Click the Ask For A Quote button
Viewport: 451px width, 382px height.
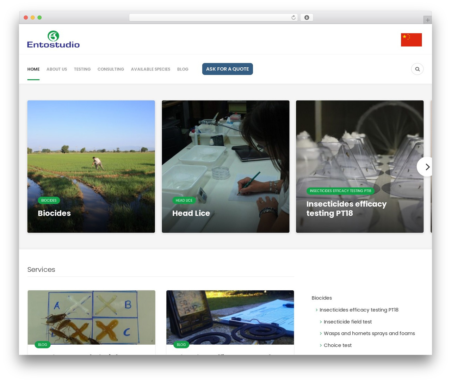(227, 69)
